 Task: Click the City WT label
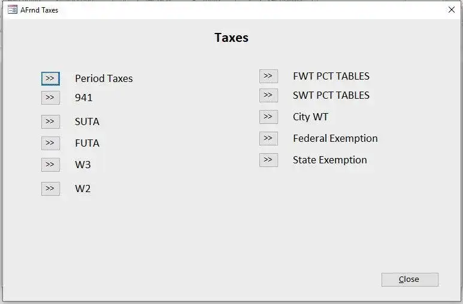(310, 117)
